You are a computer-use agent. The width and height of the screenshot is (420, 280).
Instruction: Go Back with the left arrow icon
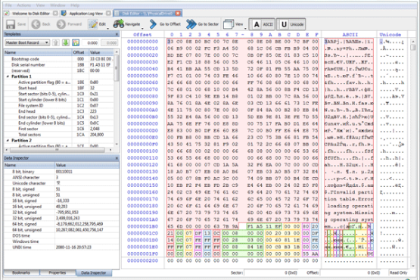click(36, 24)
